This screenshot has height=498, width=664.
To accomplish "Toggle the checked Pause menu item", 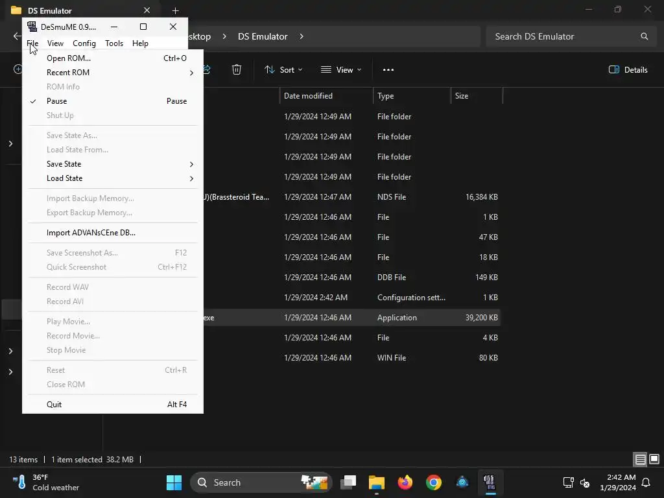I will pos(113,101).
